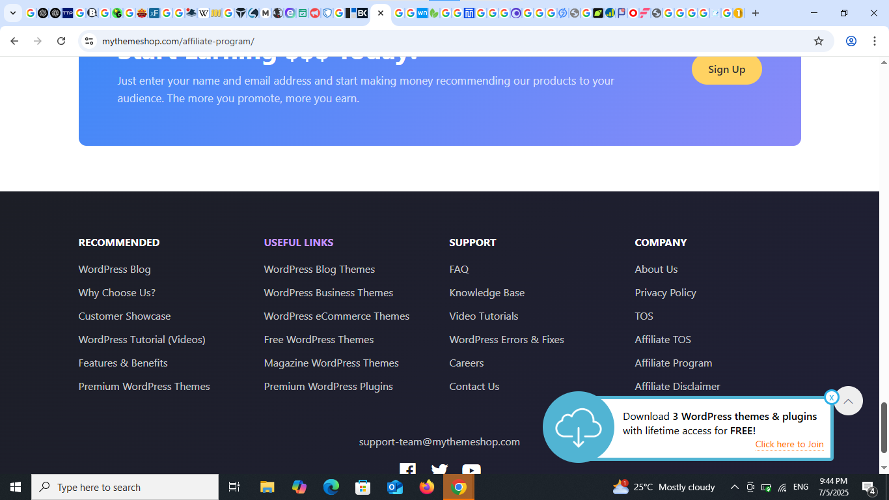Open the Features & Benefits link

(x=123, y=363)
